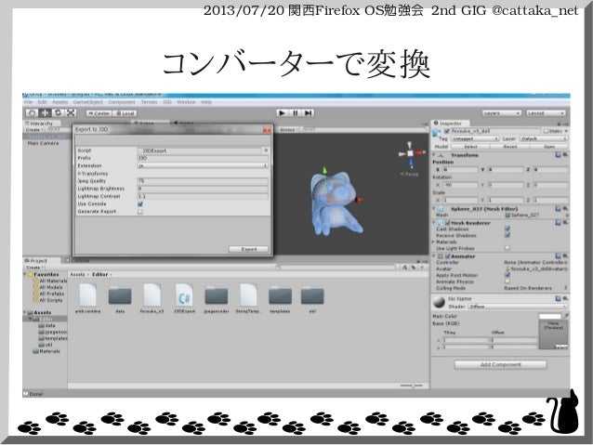Expand the Materials foldout
The image size is (593, 445).
[434, 242]
